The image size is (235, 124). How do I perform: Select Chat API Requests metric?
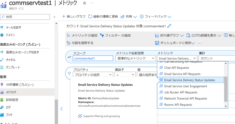pos(191,68)
